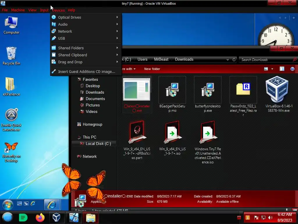Open the Network submenu in Devices menu
The width and height of the screenshot is (298, 224).
pyautogui.click(x=86, y=32)
